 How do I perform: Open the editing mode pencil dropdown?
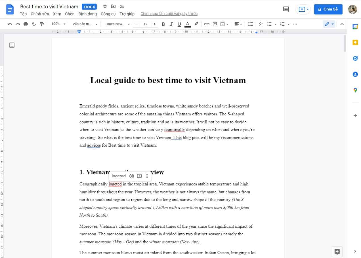pos(329,24)
